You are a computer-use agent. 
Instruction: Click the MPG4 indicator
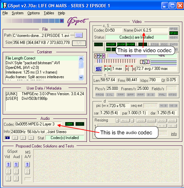(173, 33)
